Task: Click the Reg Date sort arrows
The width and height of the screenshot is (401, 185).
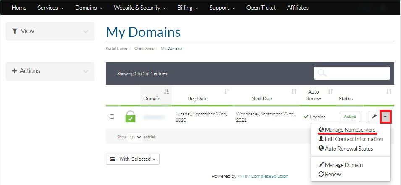Action: (x=227, y=91)
